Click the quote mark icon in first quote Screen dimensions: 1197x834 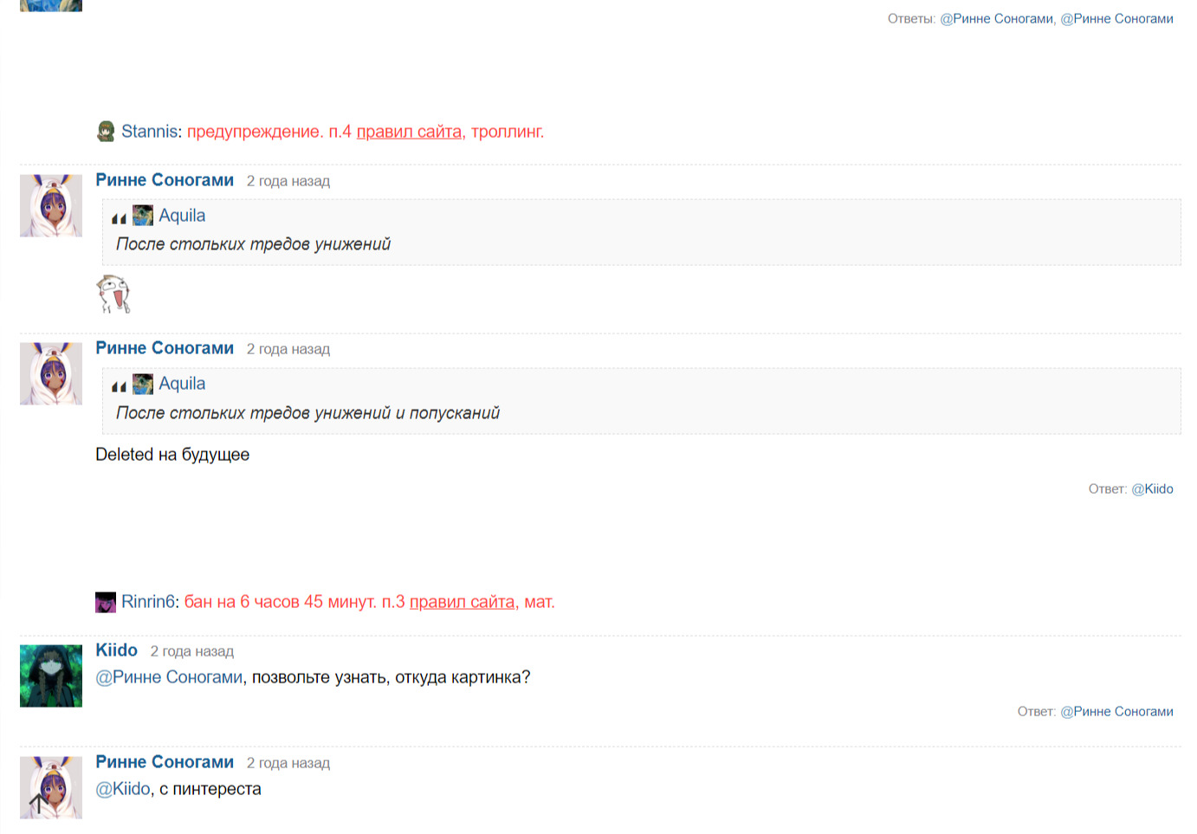[x=119, y=218]
